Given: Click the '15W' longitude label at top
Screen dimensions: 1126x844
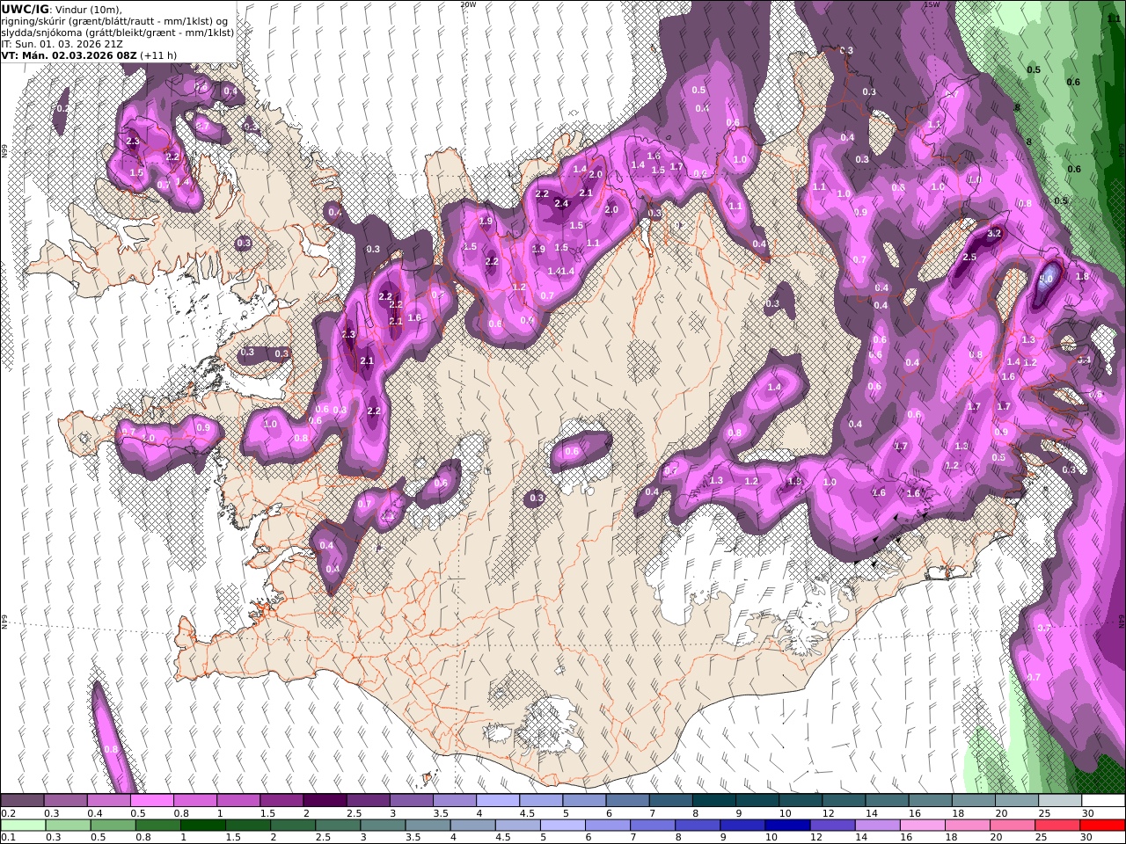Looking at the screenshot, I should 932,4.
